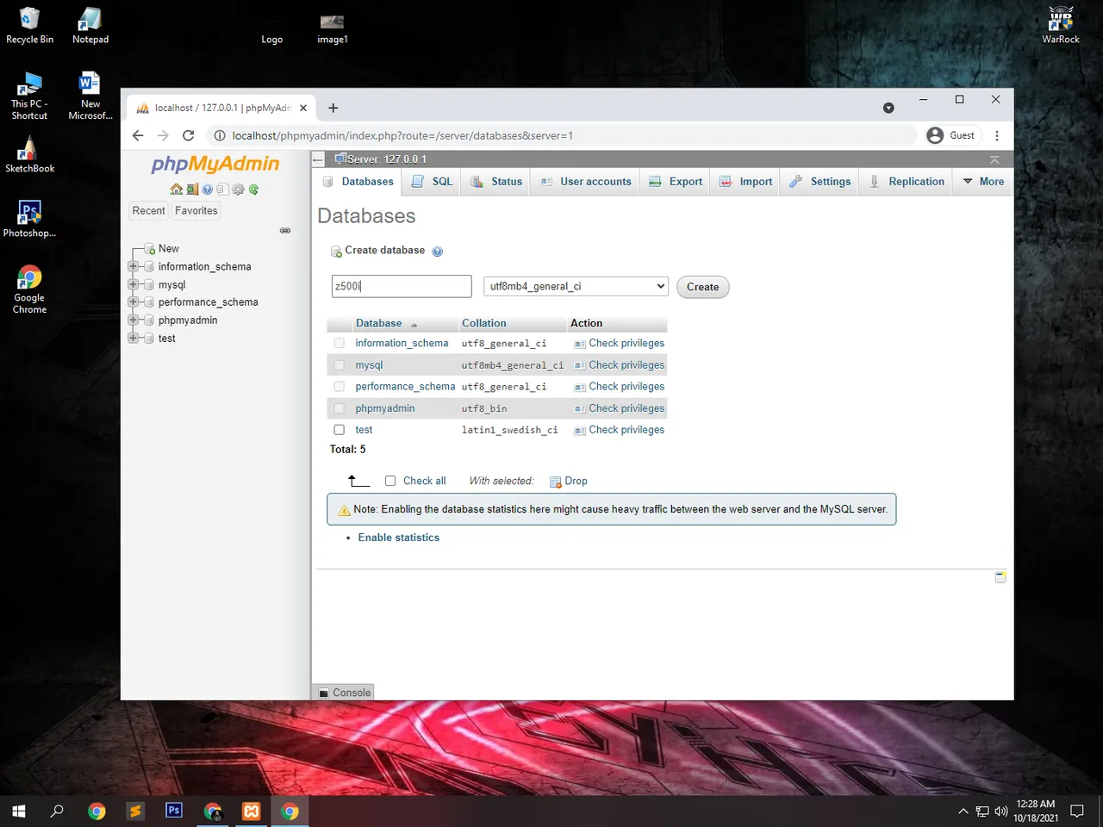Screen dimensions: 1103x827
Task: Open Windows Start menu
Action: point(19,811)
